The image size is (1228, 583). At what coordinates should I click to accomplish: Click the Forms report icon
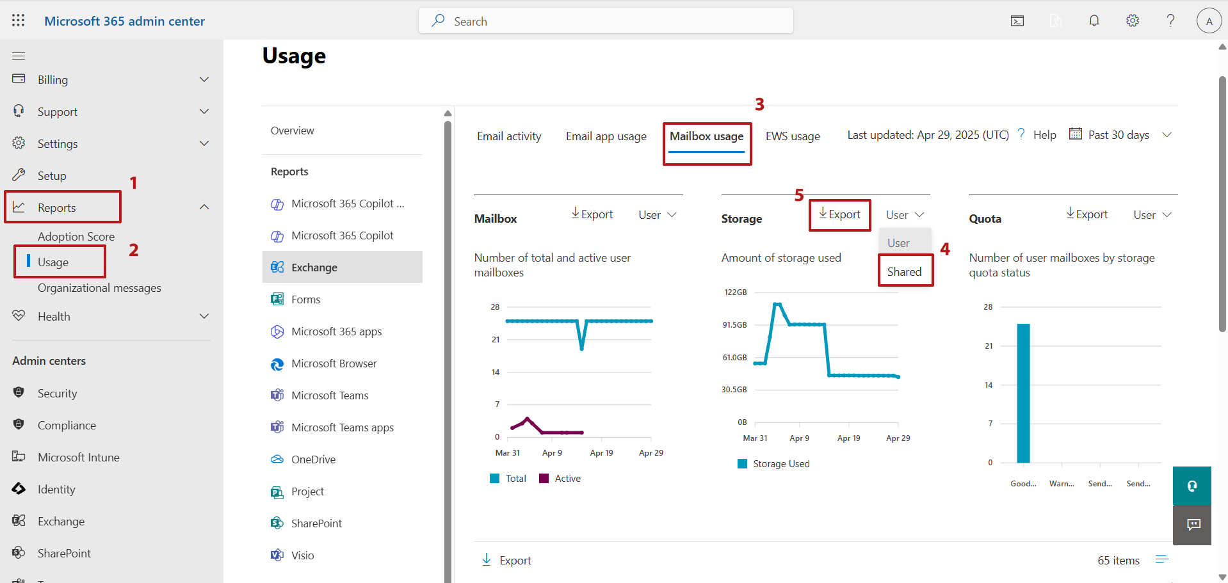(x=277, y=299)
